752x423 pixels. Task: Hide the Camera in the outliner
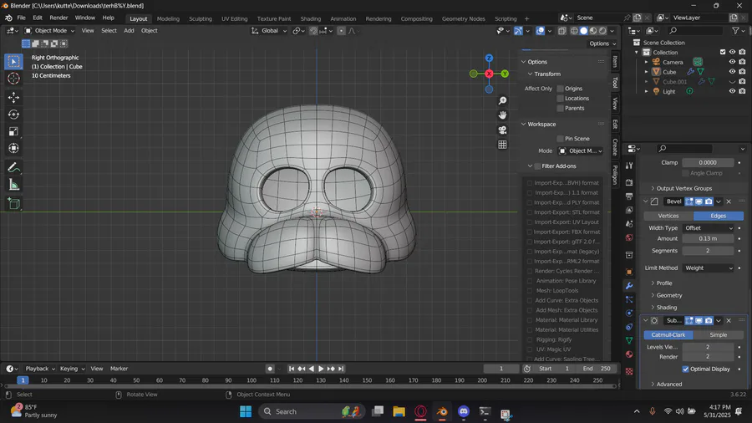coord(732,62)
